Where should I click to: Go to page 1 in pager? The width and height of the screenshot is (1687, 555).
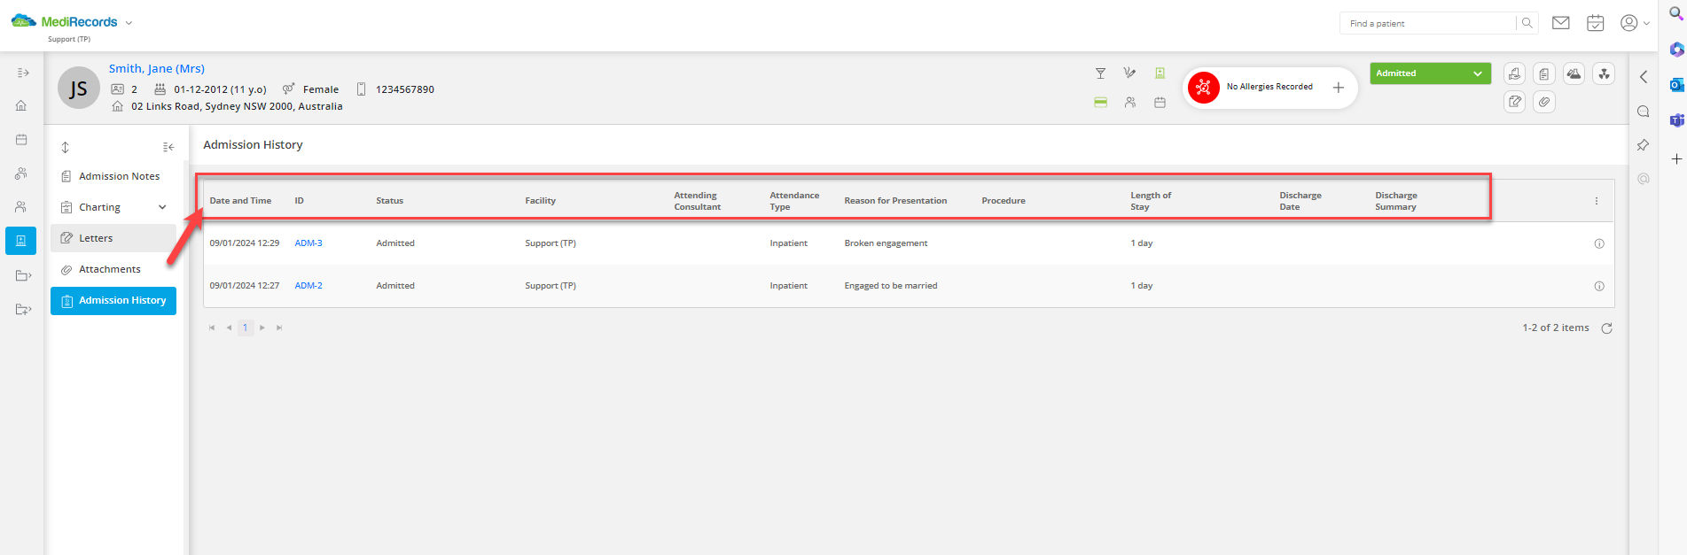(x=246, y=328)
